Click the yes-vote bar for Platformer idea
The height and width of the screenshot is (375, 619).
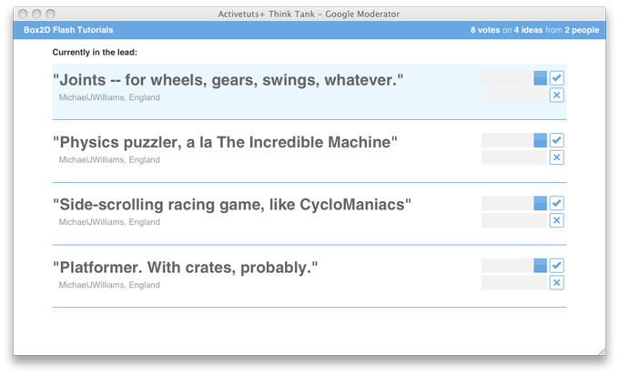coord(514,266)
